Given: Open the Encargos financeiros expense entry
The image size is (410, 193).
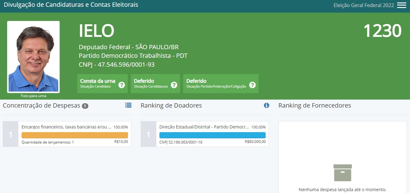Looking at the screenshot, I should click(66, 127).
